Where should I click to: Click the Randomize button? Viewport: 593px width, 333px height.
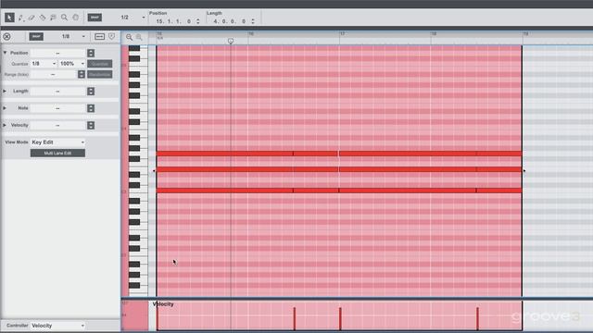pos(100,74)
